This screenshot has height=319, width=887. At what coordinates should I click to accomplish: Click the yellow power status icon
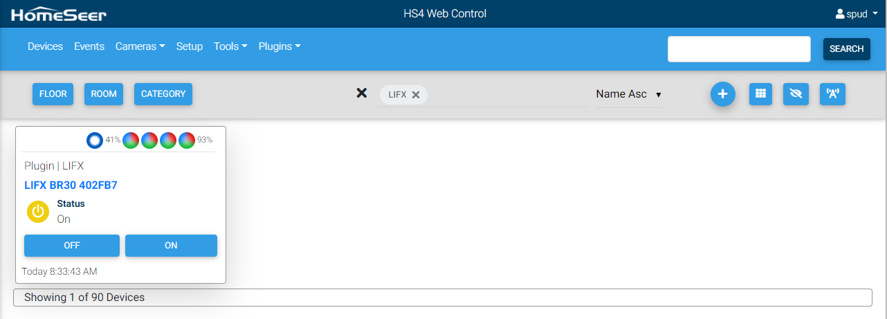point(38,212)
